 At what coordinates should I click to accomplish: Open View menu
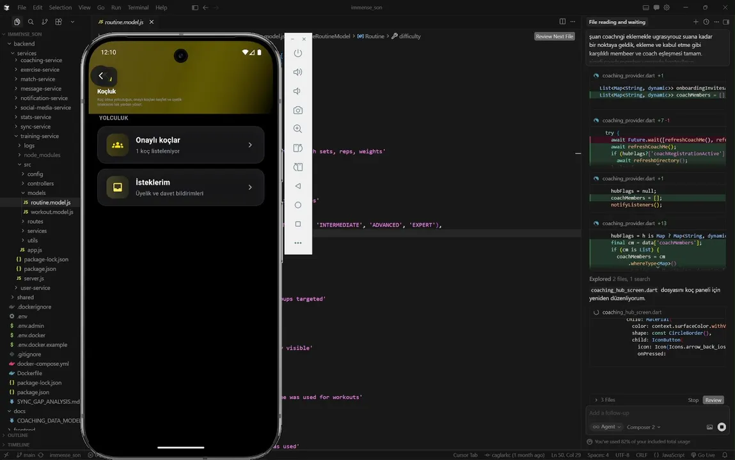point(84,8)
